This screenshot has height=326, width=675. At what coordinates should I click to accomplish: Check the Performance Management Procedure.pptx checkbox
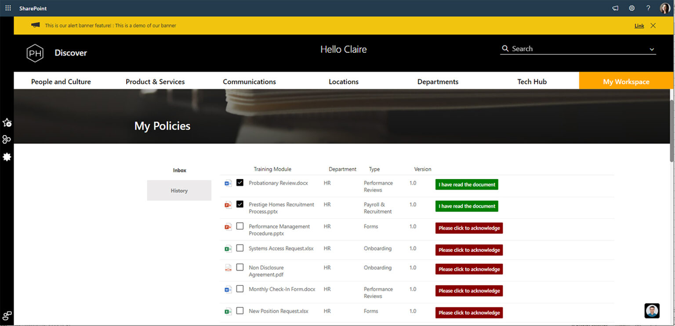pos(240,226)
